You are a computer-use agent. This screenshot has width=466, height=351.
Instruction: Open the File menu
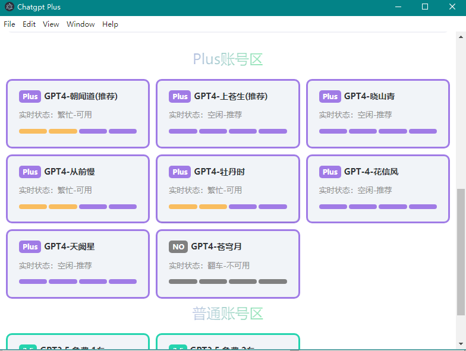[x=10, y=24]
